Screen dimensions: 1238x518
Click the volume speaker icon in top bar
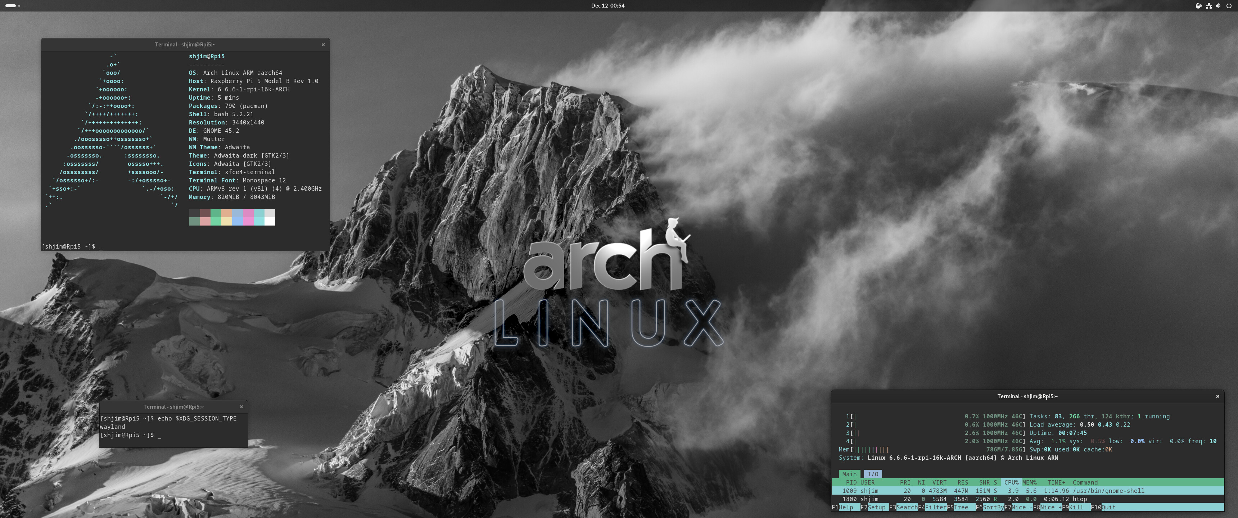click(x=1218, y=6)
